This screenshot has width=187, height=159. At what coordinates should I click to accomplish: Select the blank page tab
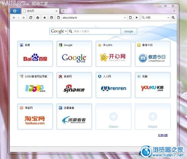40,11
